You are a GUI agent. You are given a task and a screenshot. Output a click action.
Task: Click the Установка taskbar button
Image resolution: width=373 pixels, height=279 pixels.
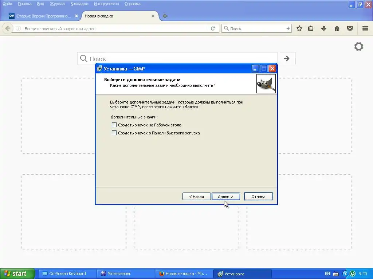[242, 274]
